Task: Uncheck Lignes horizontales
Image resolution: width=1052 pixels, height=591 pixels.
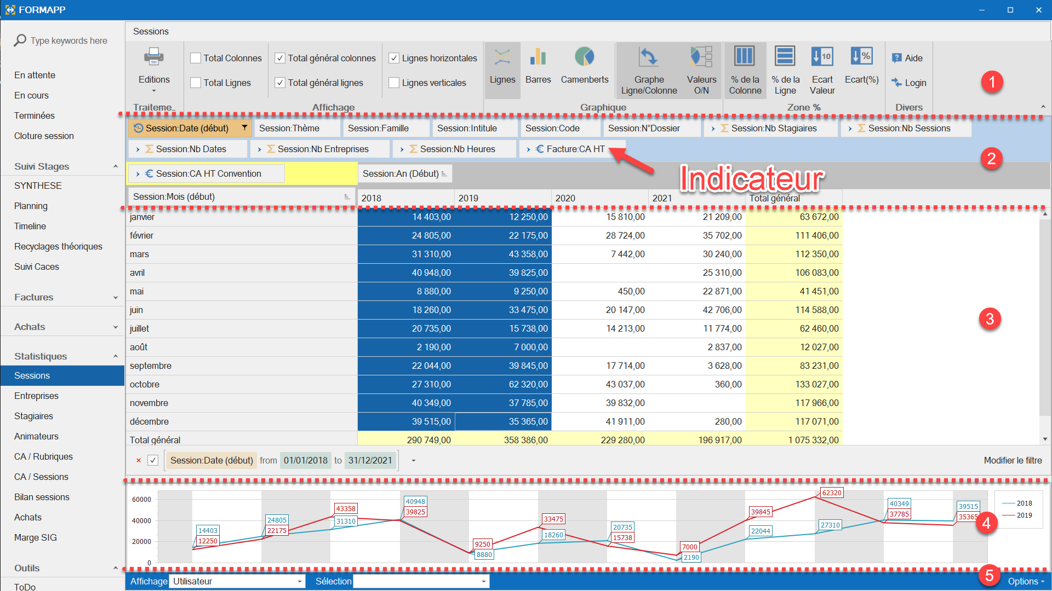Action: click(393, 58)
